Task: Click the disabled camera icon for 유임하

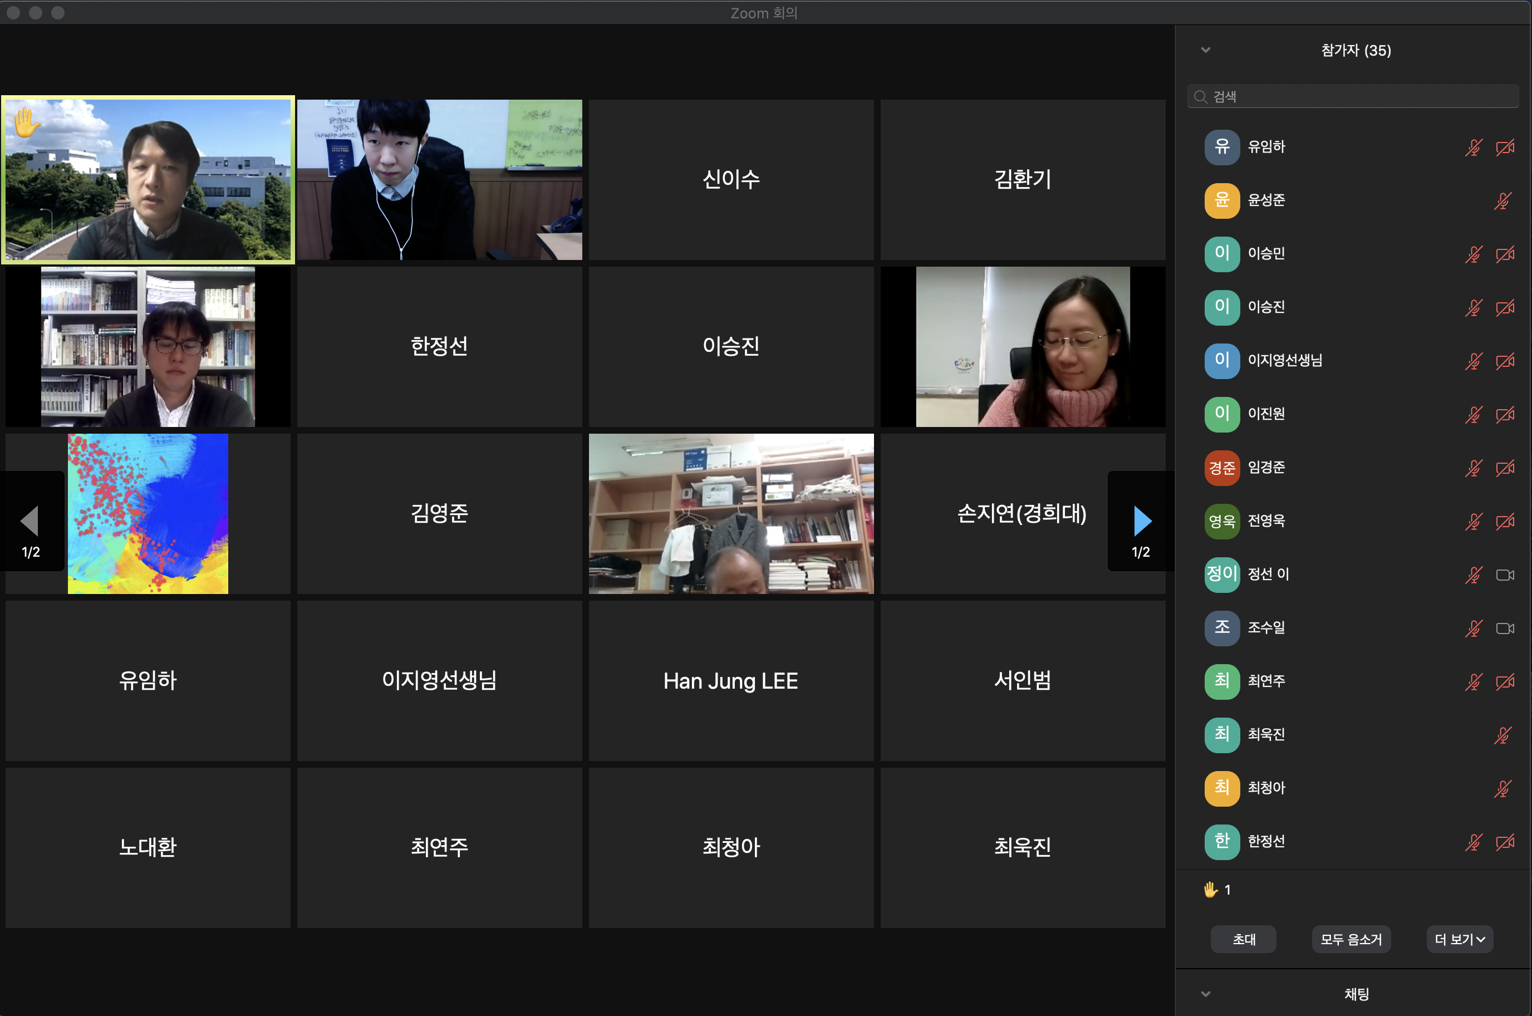Action: click(x=1505, y=148)
